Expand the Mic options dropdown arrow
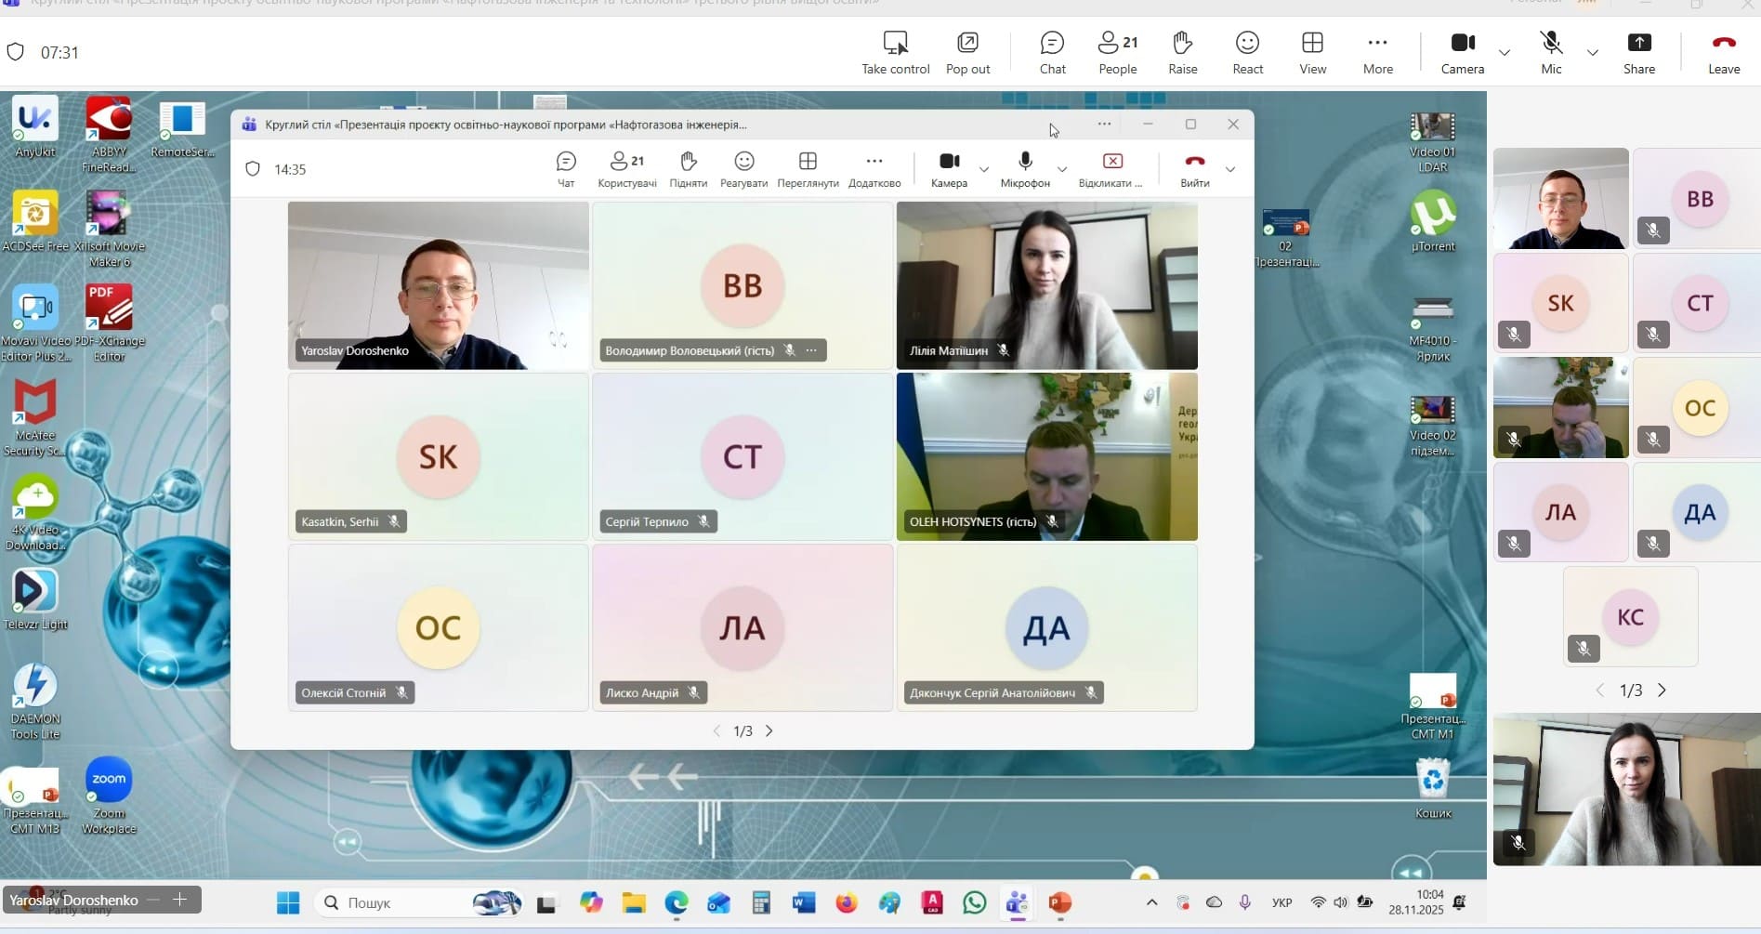 1592,52
